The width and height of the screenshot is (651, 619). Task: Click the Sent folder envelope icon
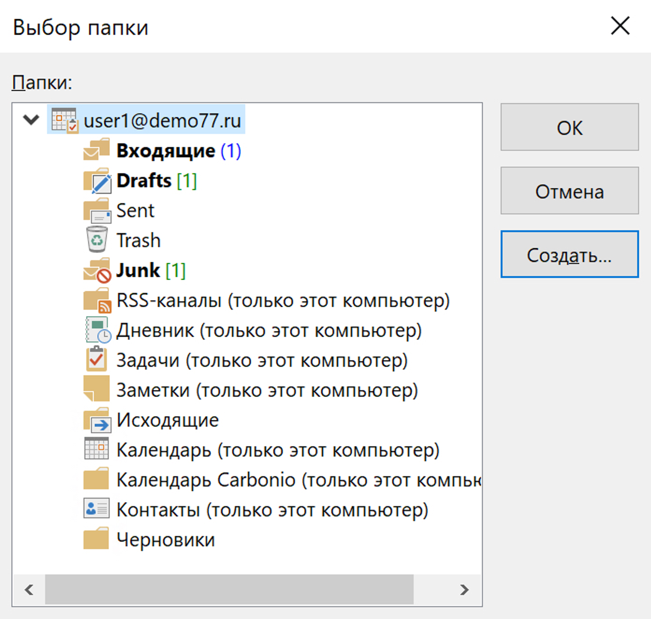[x=97, y=211]
